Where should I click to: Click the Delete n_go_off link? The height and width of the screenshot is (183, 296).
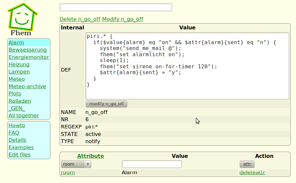tap(80, 19)
